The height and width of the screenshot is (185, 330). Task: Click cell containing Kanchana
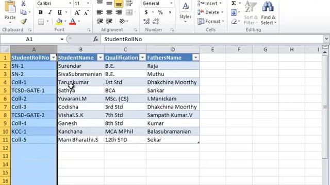80,132
